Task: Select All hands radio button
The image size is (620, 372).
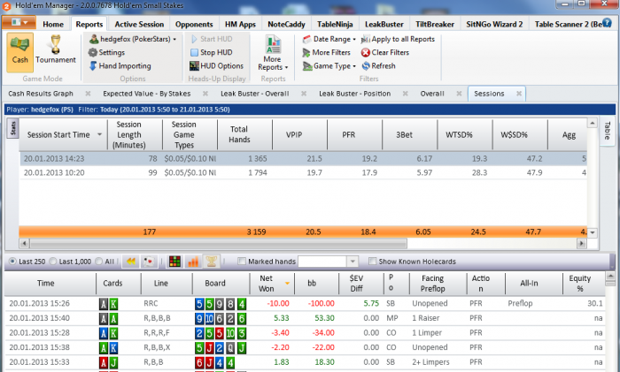Action: 99,262
